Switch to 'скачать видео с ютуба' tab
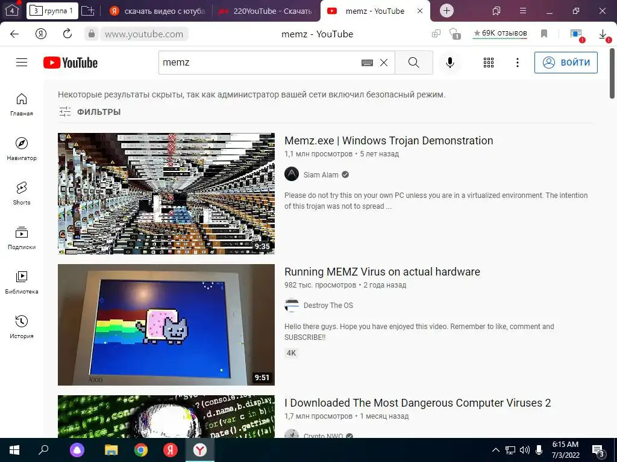 coord(157,11)
